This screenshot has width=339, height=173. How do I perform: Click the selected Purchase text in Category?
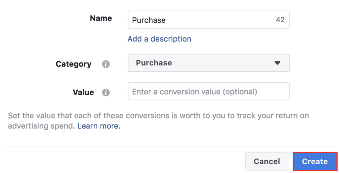coord(154,63)
